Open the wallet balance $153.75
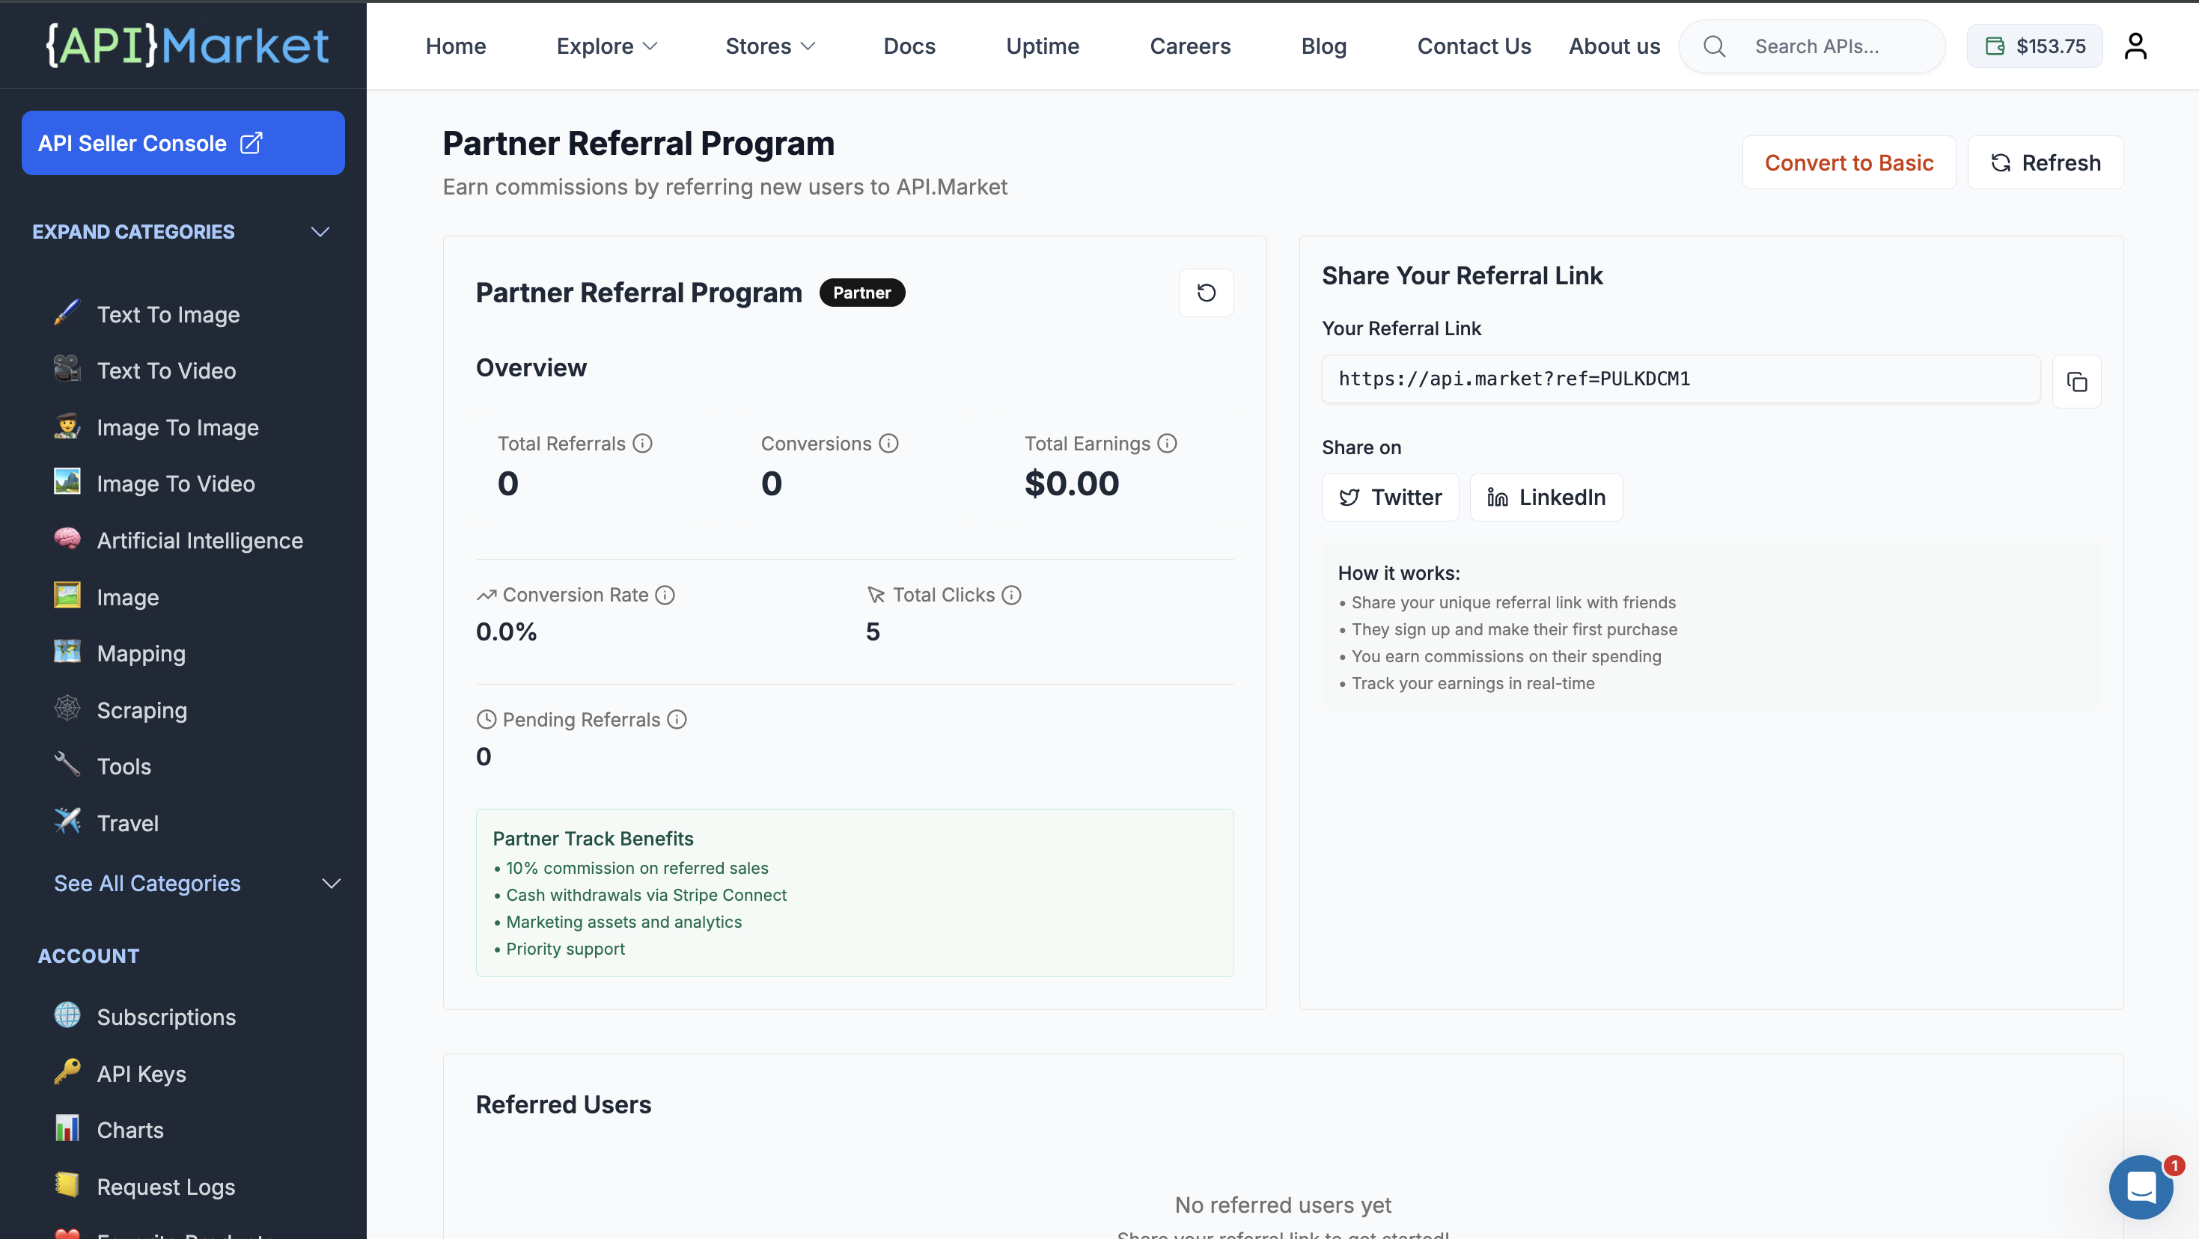Screen dimensions: 2199x1239 (2034, 46)
